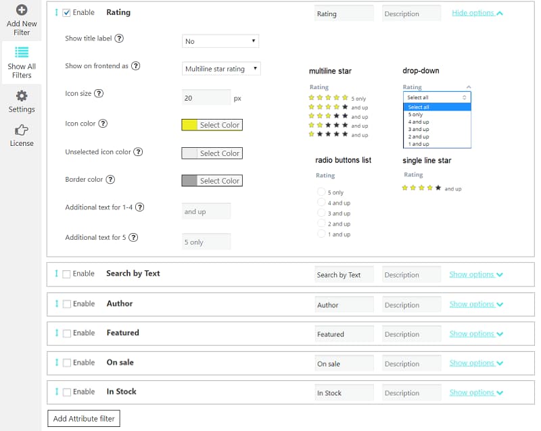The width and height of the screenshot is (541, 431).
Task: Open Settings gear icon in sidebar
Action: [x=22, y=96]
